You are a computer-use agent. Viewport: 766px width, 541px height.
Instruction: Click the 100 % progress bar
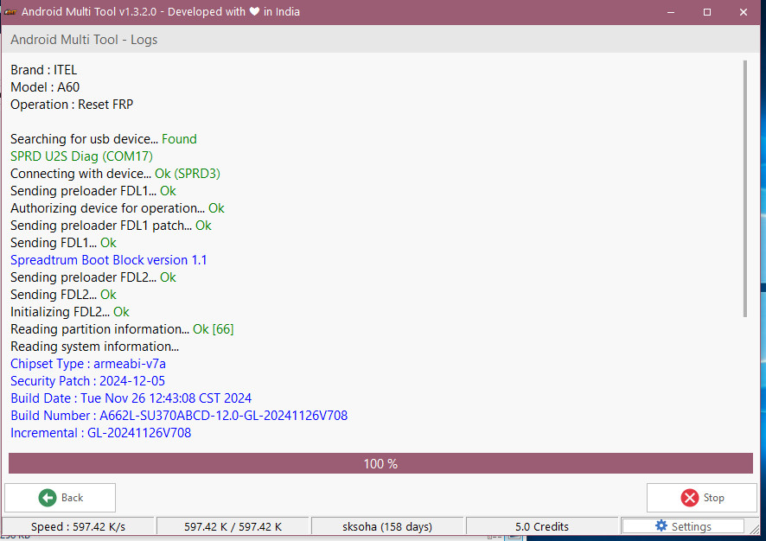coord(380,464)
